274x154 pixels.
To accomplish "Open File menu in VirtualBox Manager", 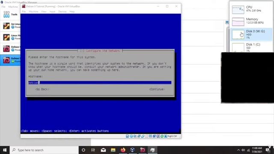I will click(x=3, y=7).
